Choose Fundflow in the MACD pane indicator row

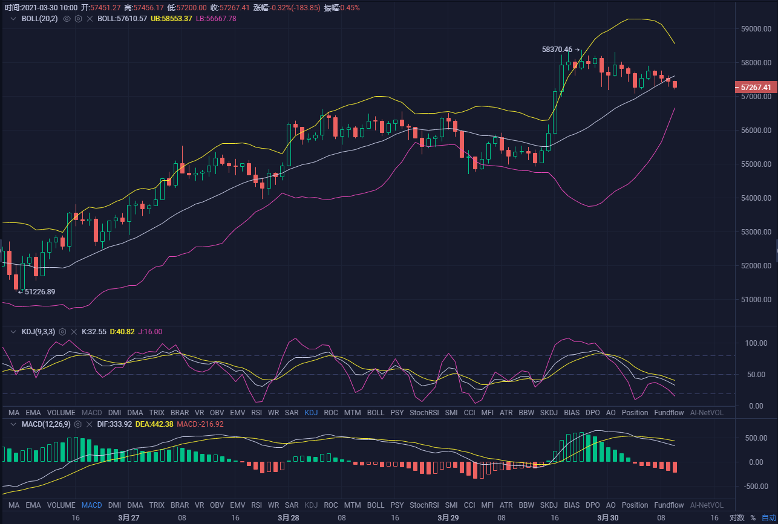point(668,505)
